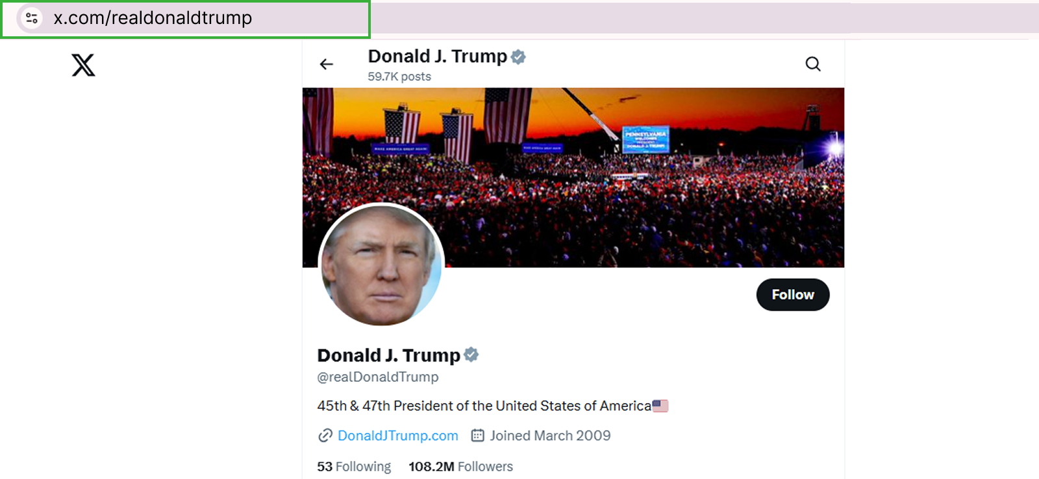Screen dimensions: 1039x479
Task: Follow this account with the Follow button
Action: (x=793, y=295)
